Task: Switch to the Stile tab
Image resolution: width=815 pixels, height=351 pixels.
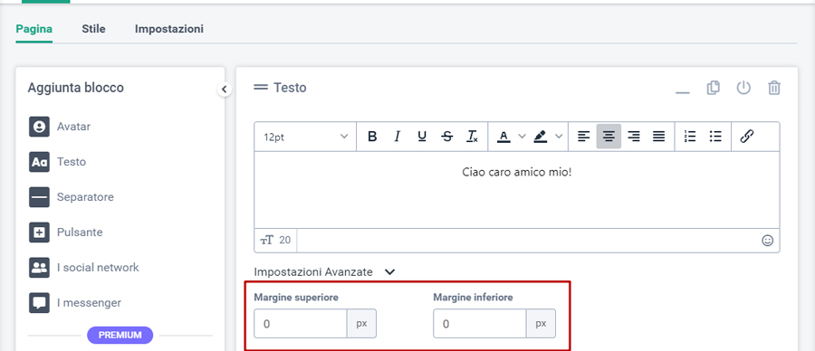Action: point(93,29)
